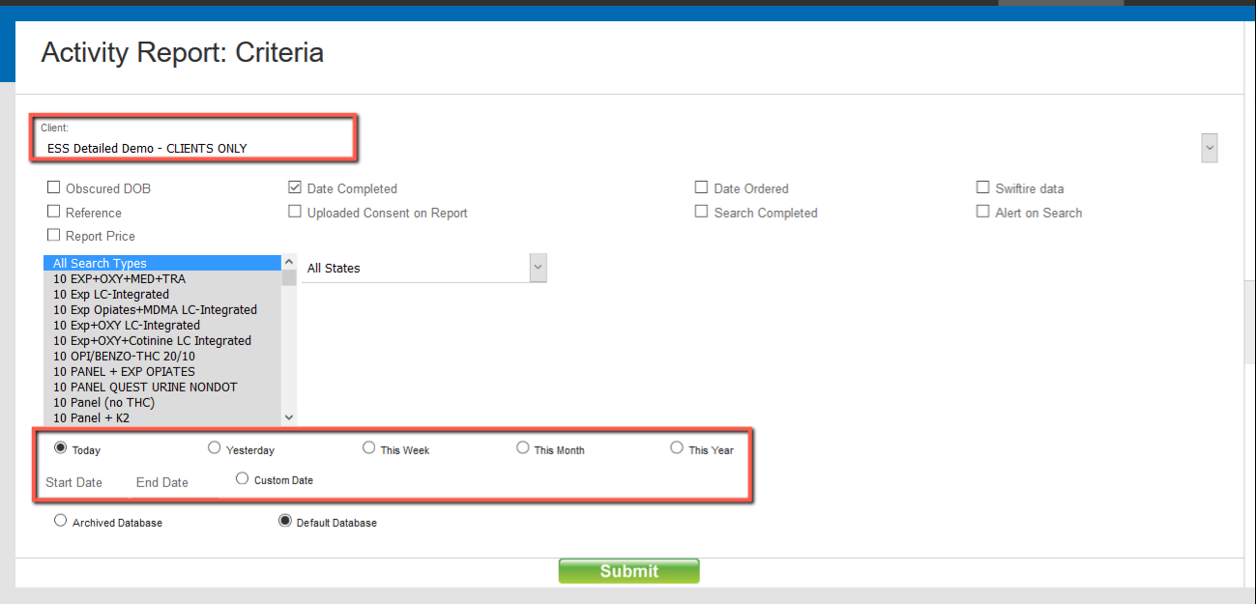Pick the This Month radio button
Viewport: 1256px width, 604px height.
[523, 447]
